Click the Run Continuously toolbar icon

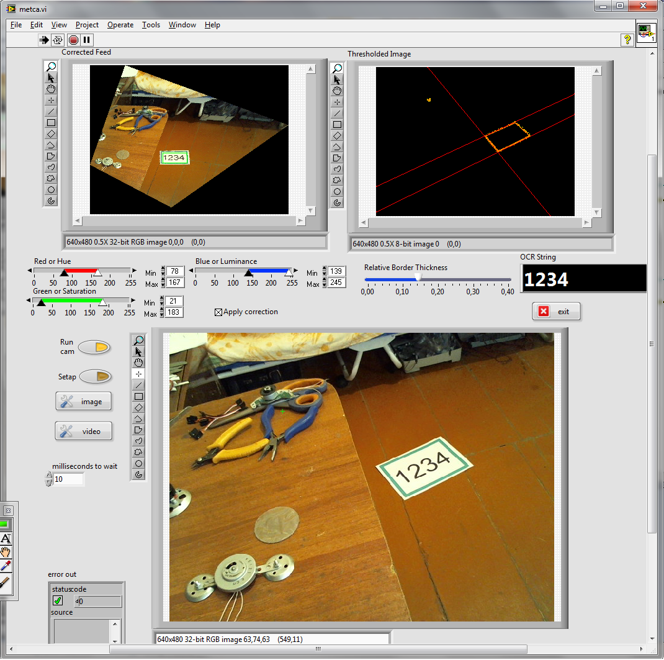tap(58, 40)
